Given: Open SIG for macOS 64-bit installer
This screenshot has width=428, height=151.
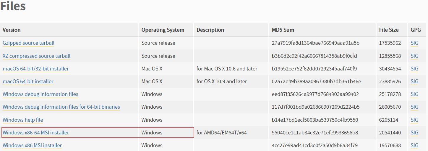Looking at the screenshot, I should click(x=414, y=81).
